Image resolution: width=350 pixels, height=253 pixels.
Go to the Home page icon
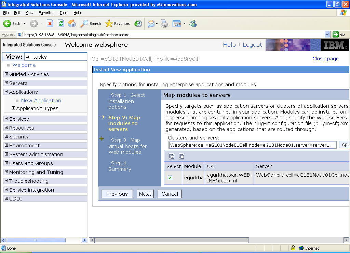click(72, 24)
